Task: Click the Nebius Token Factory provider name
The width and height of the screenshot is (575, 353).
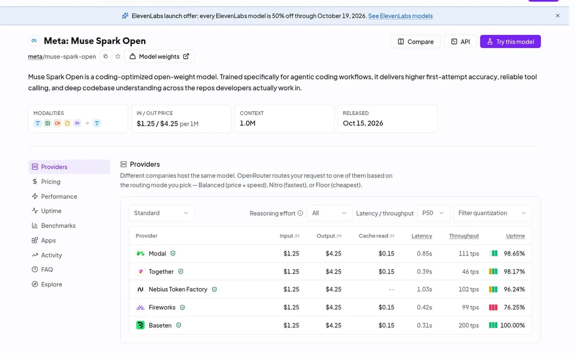Action: tap(178, 290)
